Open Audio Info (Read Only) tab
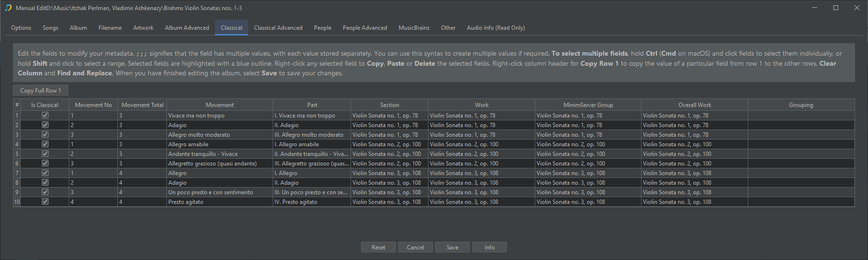 pos(496,28)
